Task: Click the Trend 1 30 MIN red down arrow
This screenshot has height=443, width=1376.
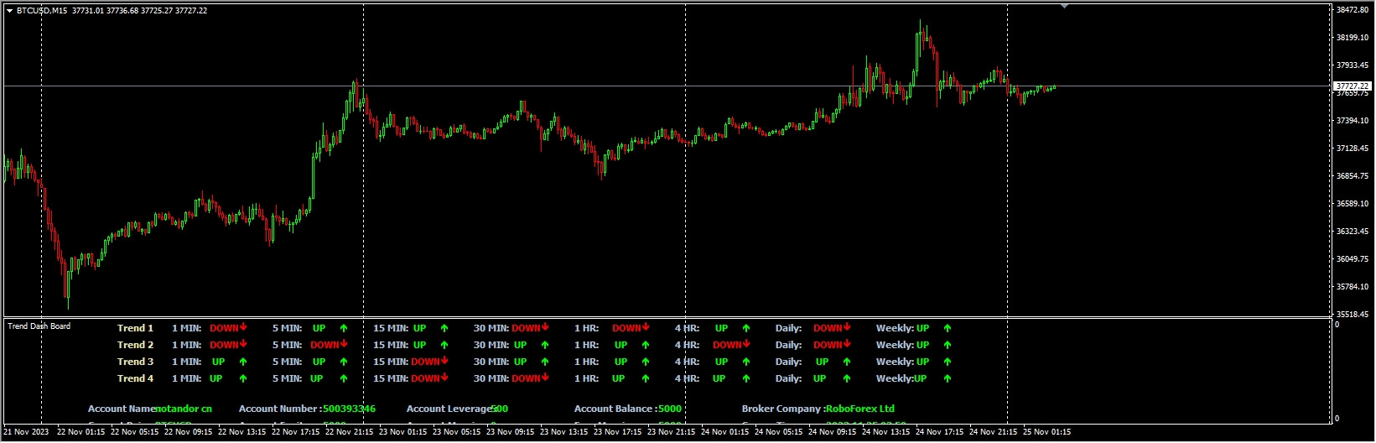Action: [545, 327]
